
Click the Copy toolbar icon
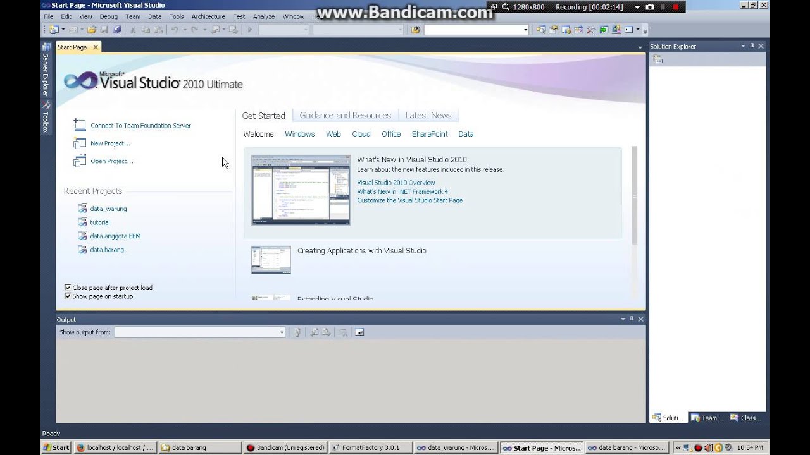(x=146, y=30)
